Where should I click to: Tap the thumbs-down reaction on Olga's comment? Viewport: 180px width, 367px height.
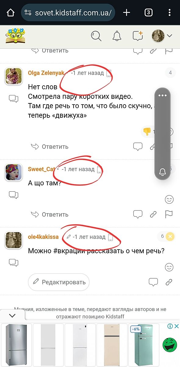(147, 132)
